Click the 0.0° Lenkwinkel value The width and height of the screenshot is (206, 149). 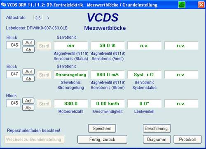[x=145, y=104]
